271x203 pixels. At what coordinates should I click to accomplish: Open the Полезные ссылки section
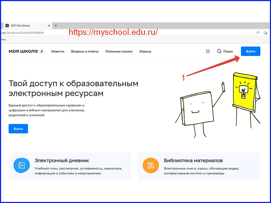[x=119, y=52]
